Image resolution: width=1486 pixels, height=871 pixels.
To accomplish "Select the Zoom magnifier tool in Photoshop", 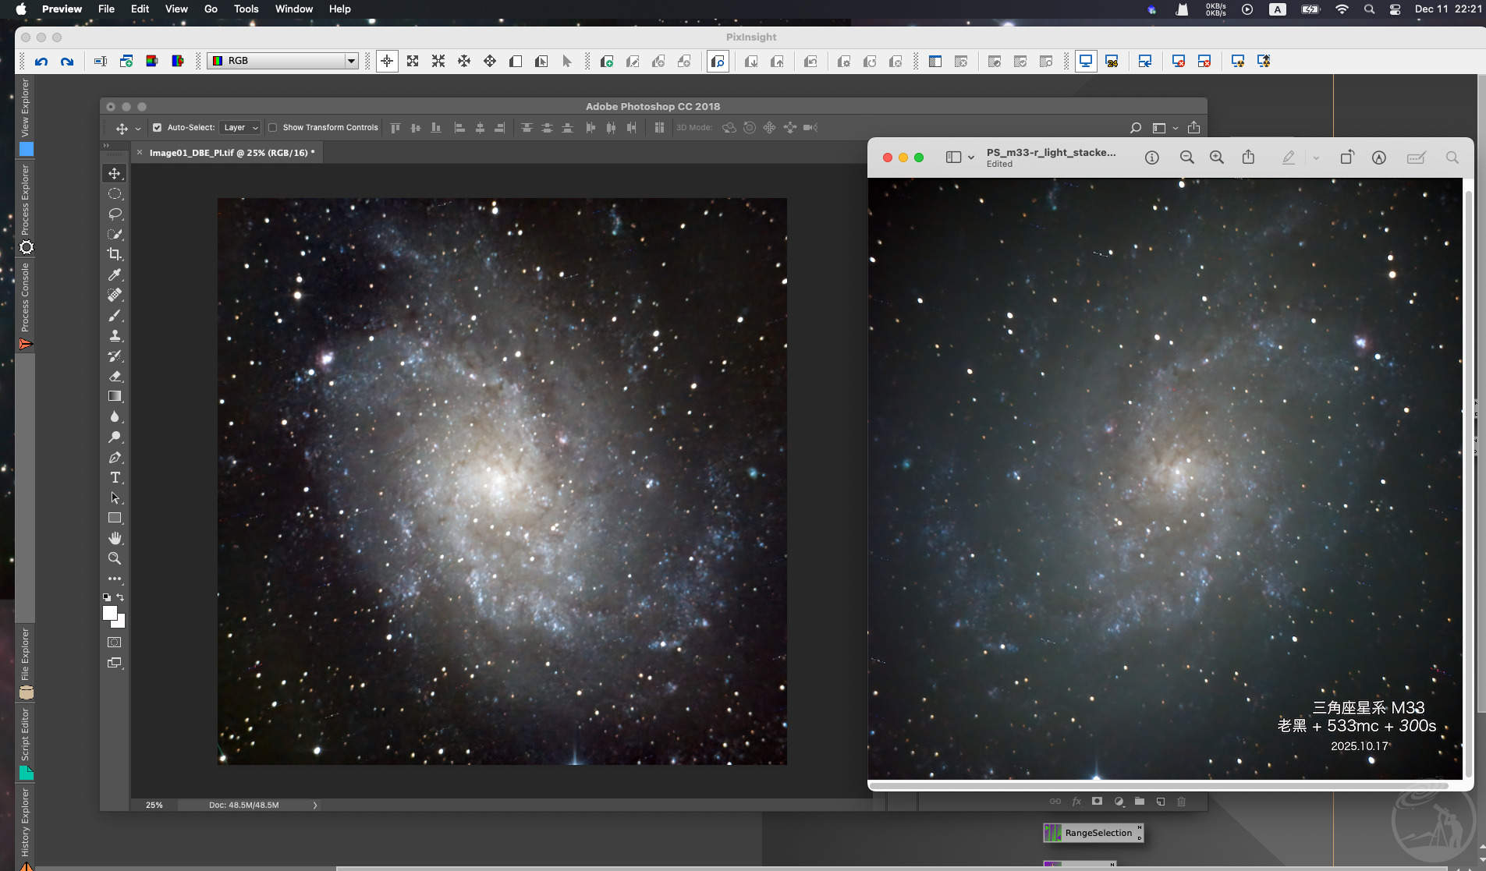I will 115,558.
